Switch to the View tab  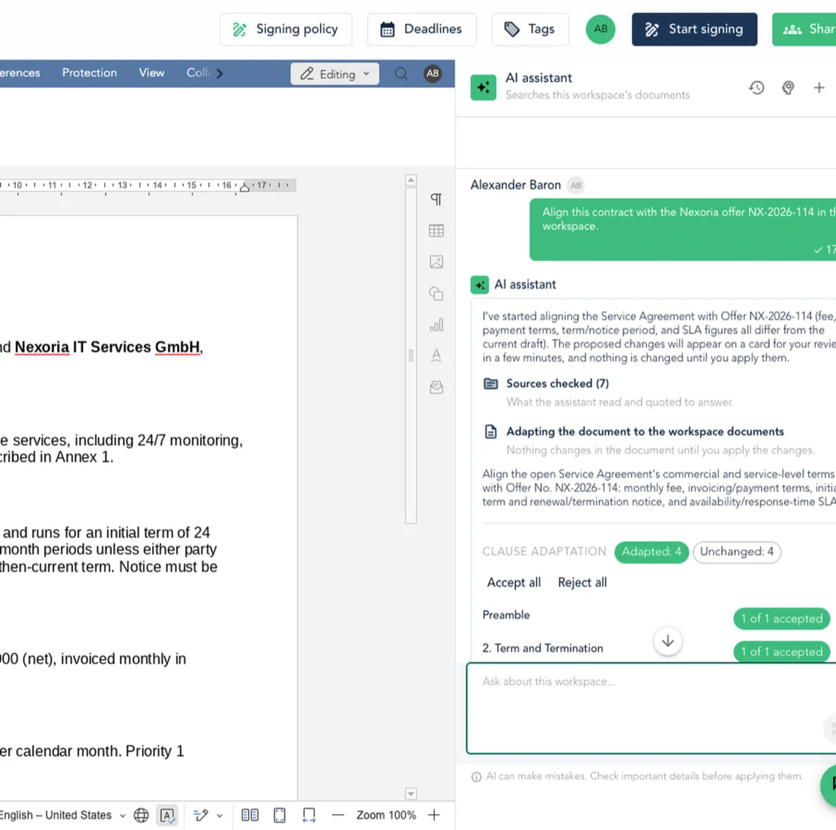(x=152, y=73)
